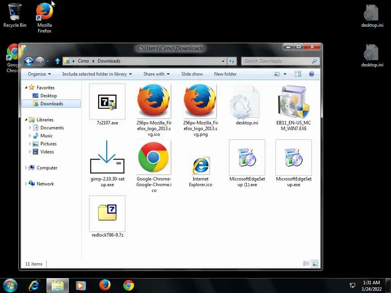The width and height of the screenshot is (391, 293).
Task: Expand the Computer node
Action: click(x=26, y=168)
